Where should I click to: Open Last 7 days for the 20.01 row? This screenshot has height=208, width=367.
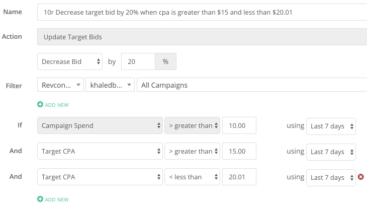tap(331, 178)
